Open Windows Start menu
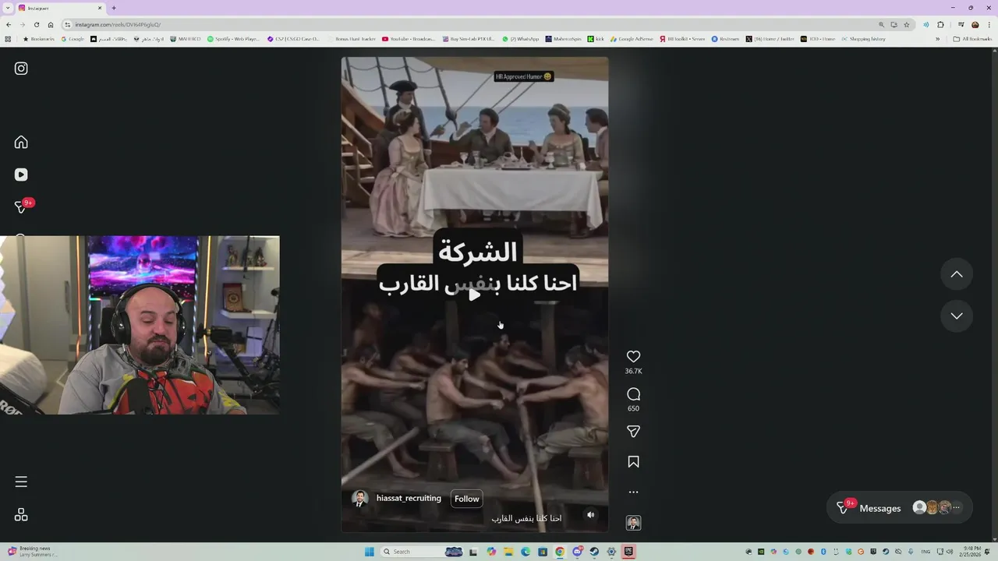The height and width of the screenshot is (561, 998). 369,552
